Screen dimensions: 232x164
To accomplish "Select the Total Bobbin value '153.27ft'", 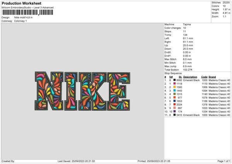I will 188,70.
